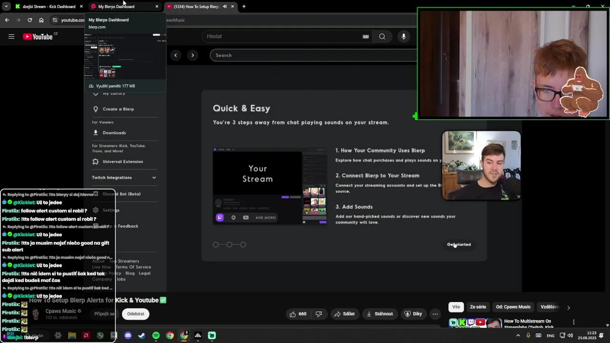Select the Od: Cpaws Music chip
Image resolution: width=610 pixels, height=343 pixels.
point(513,307)
